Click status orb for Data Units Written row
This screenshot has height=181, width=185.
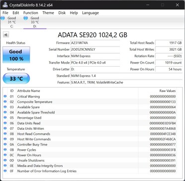point(5,128)
